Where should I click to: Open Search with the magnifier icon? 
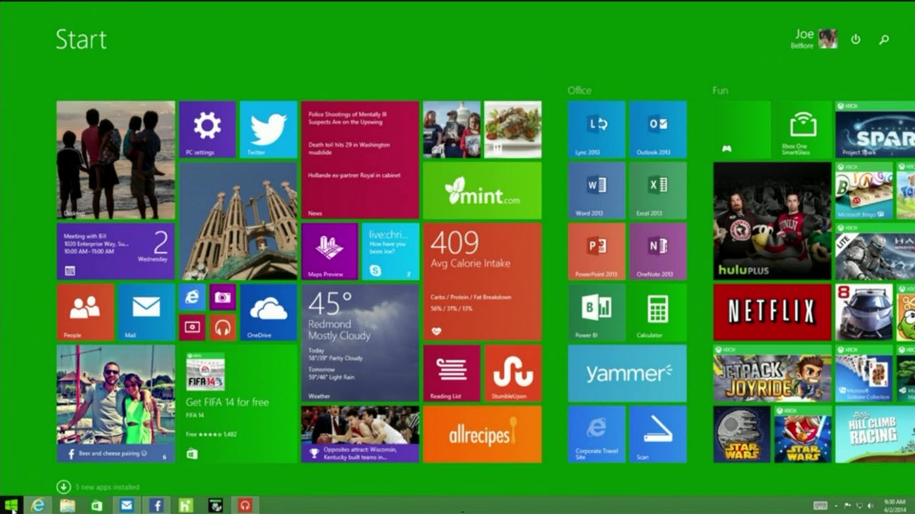tap(882, 39)
